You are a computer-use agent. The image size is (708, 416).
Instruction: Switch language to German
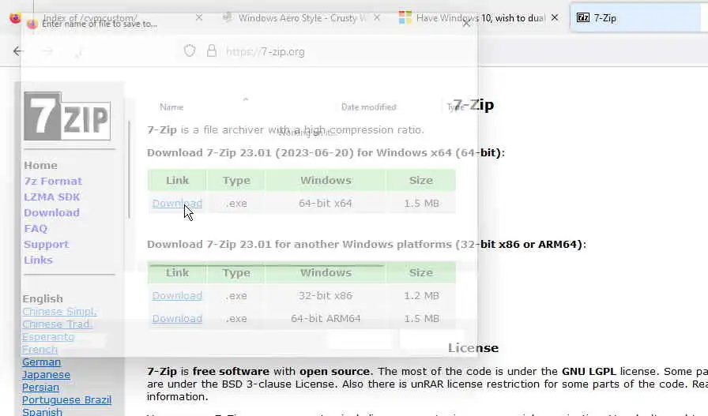(42, 362)
